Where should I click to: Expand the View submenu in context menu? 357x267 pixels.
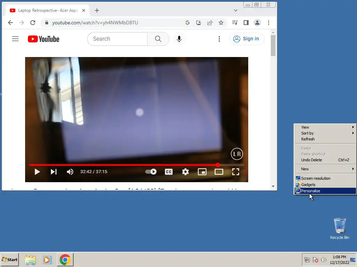coord(325,127)
